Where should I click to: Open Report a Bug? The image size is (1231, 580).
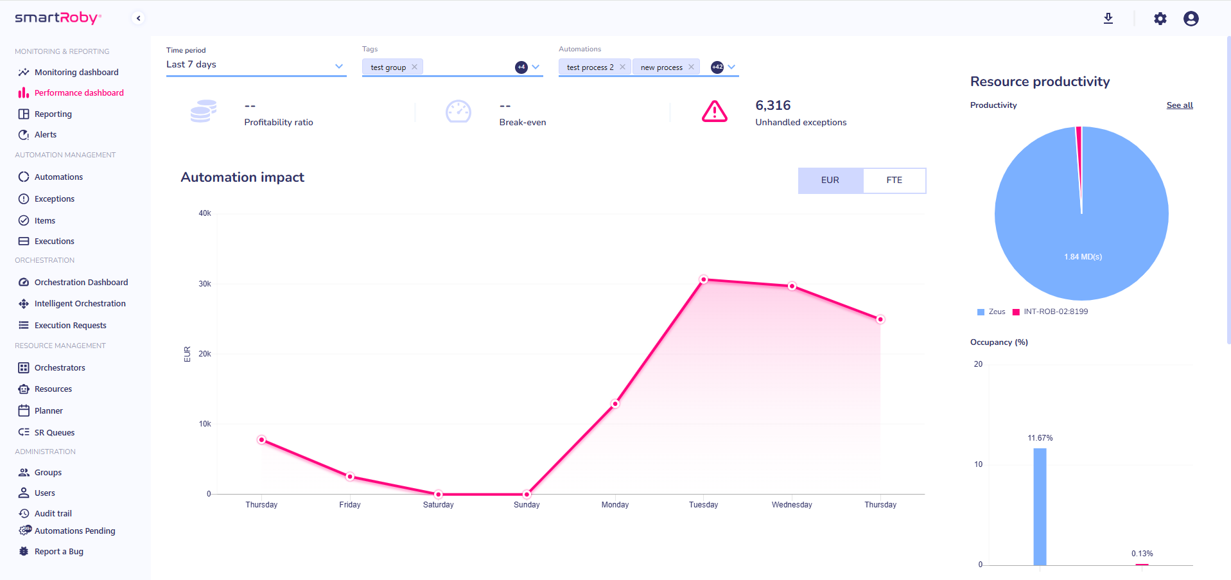58,551
